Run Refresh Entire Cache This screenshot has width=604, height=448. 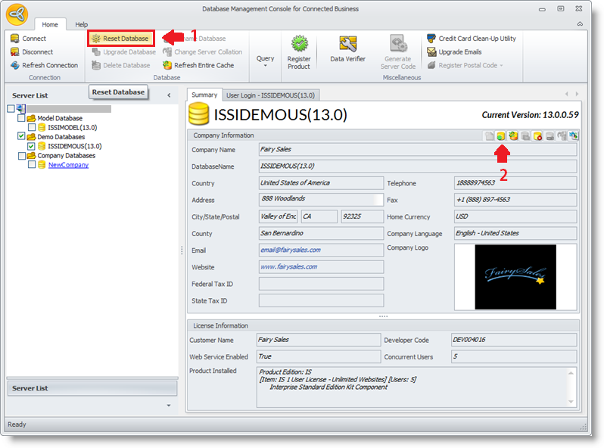tap(198, 65)
